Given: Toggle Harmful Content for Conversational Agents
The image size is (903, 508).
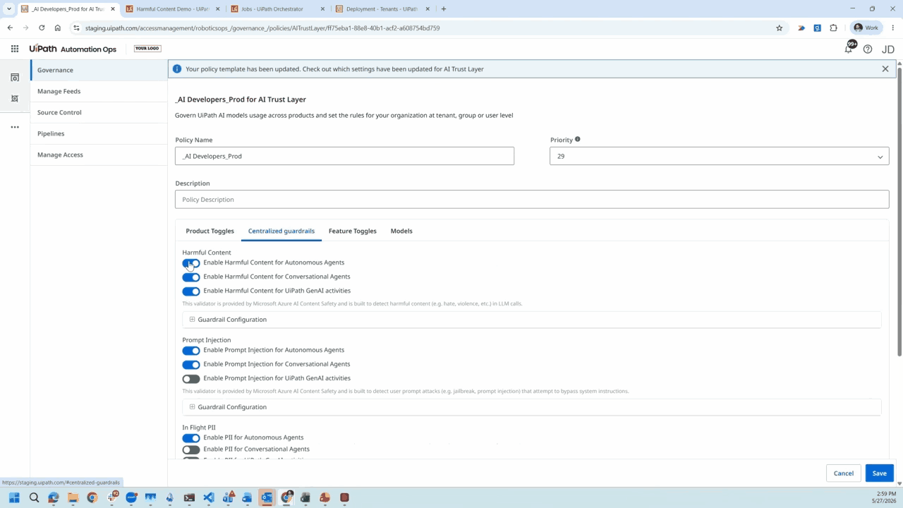Looking at the screenshot, I should [x=191, y=277].
